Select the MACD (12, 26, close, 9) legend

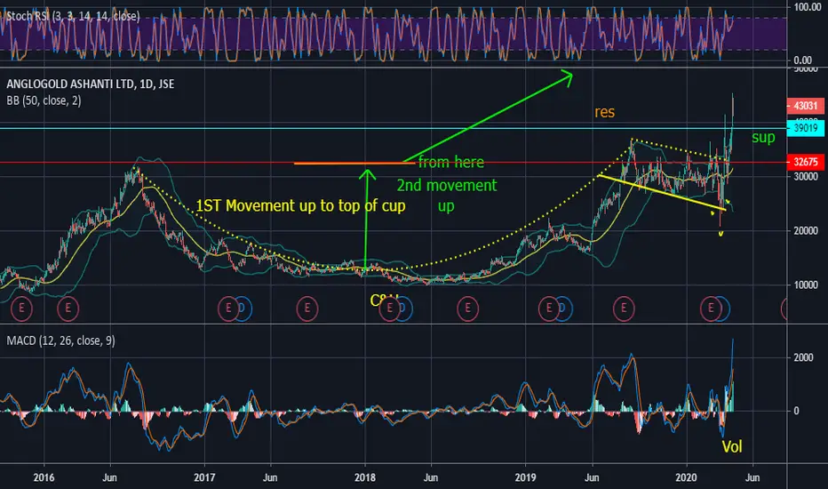tap(60, 341)
